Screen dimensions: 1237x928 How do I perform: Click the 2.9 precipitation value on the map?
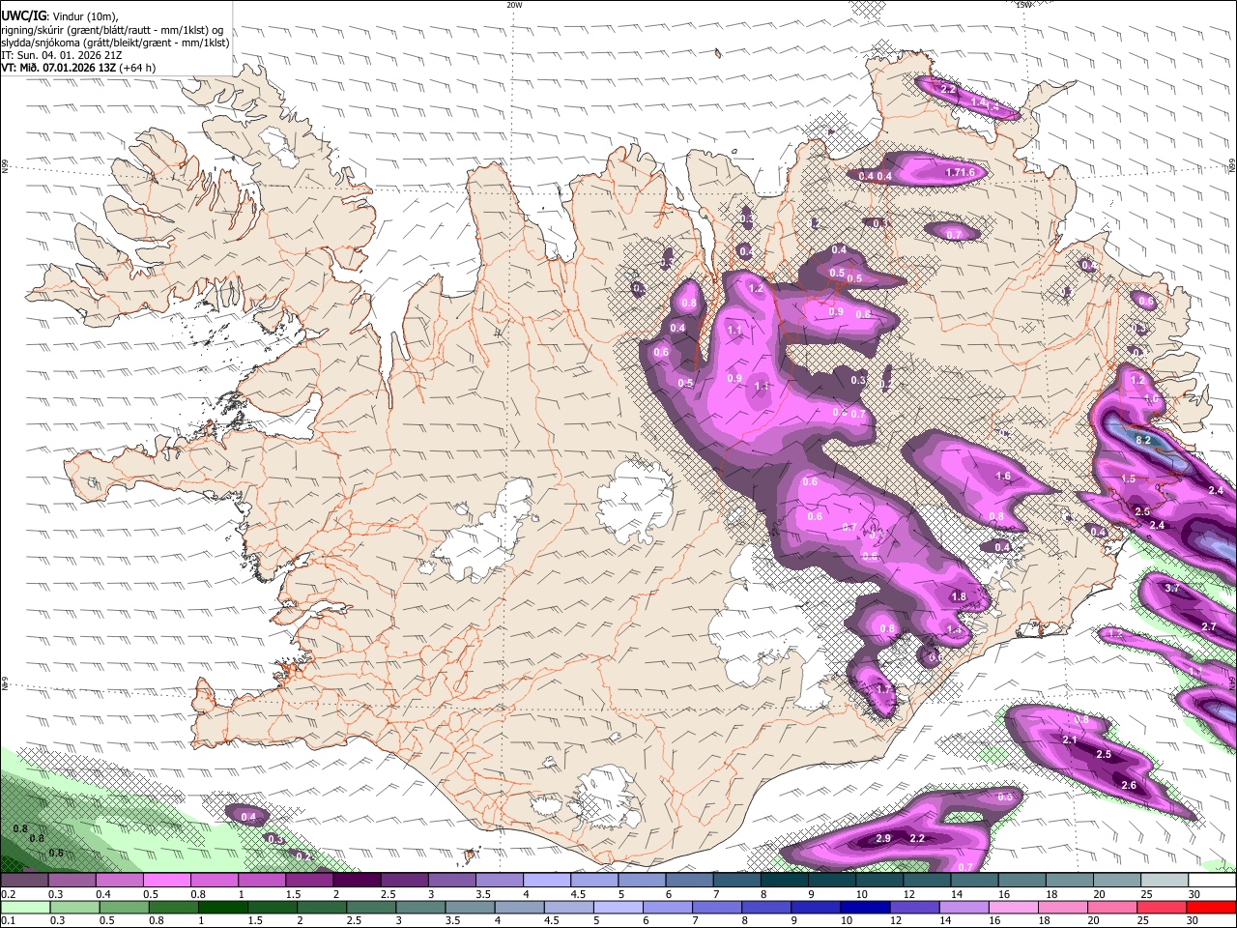[x=882, y=838]
